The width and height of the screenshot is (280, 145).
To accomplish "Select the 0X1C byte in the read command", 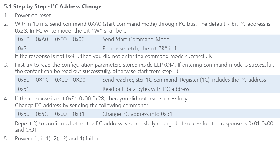I will click(42, 80).
